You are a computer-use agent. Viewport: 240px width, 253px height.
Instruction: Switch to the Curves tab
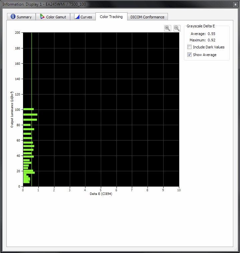pos(83,17)
